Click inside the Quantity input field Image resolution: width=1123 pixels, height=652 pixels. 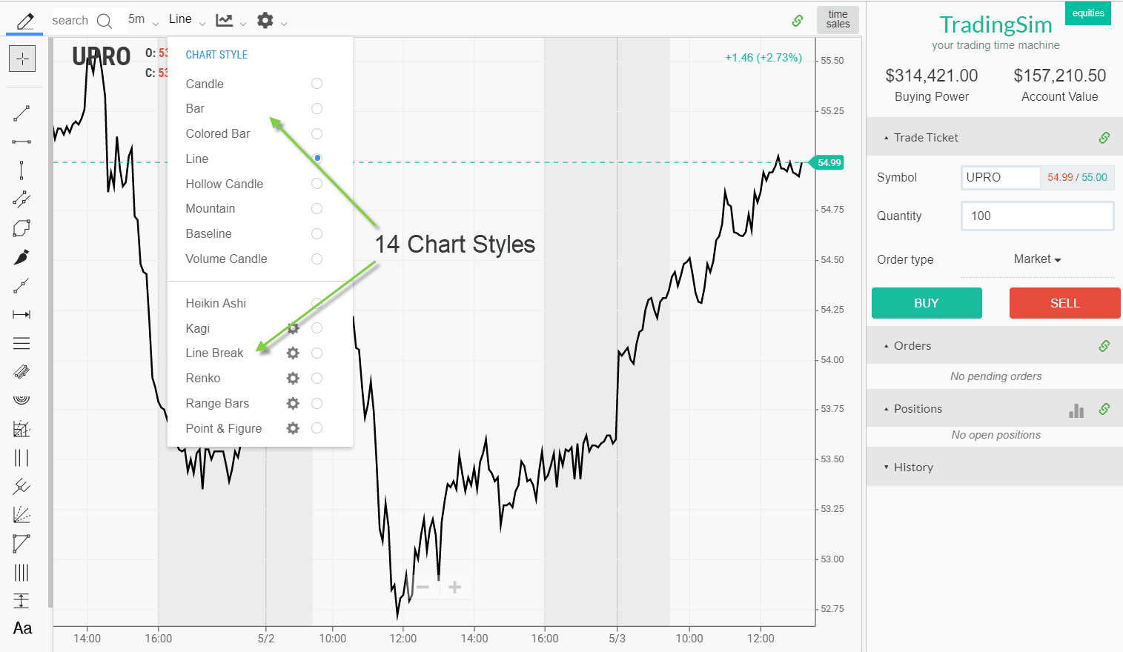pyautogui.click(x=1037, y=216)
